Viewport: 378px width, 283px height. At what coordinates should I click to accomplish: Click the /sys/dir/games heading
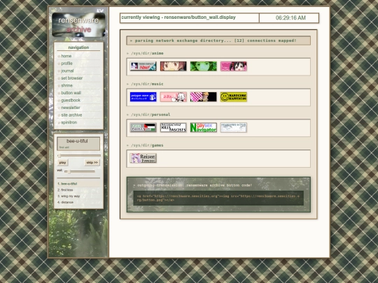147,145
